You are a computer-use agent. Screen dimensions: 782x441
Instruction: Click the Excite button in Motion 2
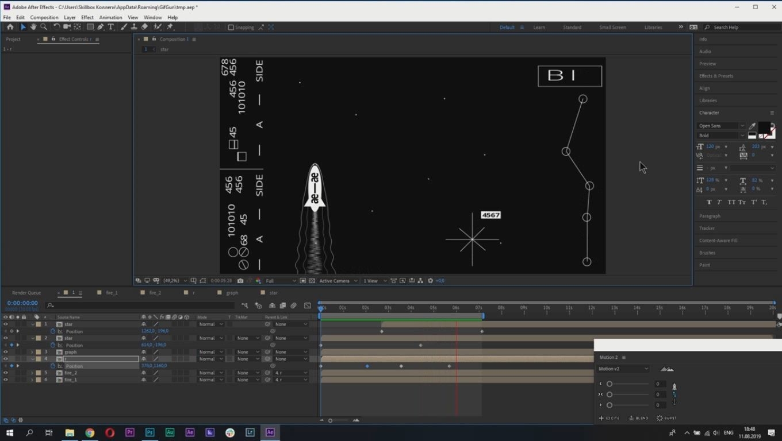coord(609,418)
